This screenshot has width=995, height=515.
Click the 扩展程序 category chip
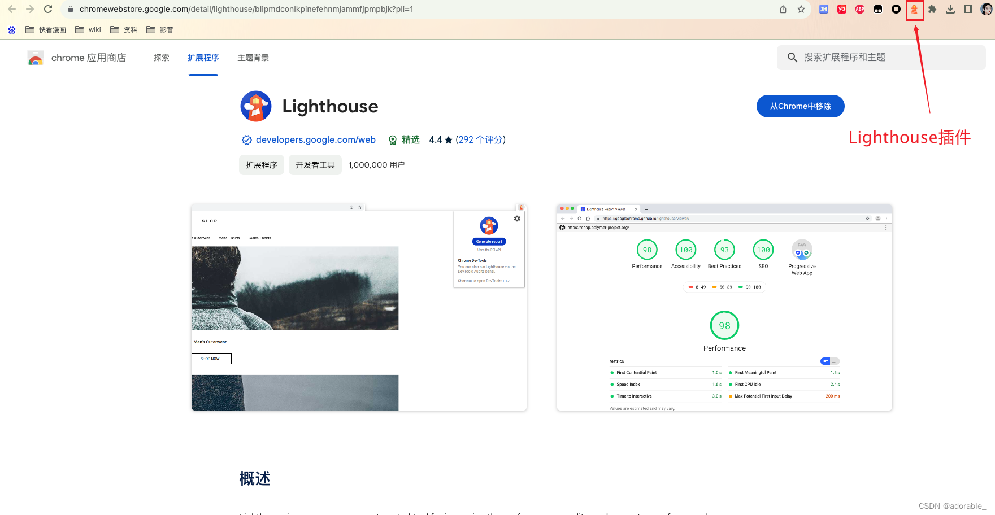262,165
